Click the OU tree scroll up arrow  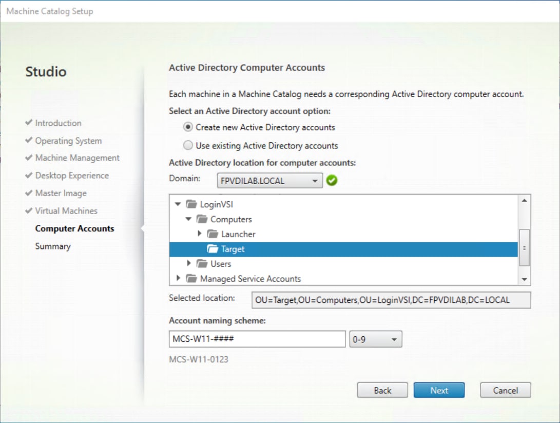[x=524, y=200]
